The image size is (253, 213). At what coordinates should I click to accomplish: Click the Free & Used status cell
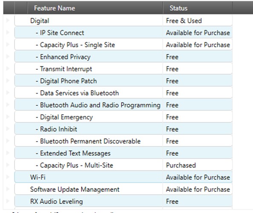pyautogui.click(x=198, y=21)
